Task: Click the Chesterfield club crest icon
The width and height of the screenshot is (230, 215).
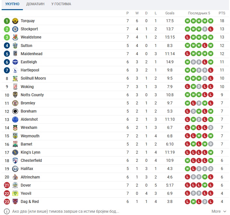Action: click(x=15, y=161)
